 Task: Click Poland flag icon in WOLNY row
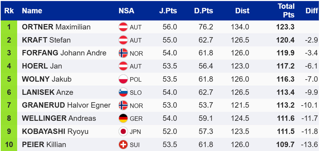(x=123, y=79)
